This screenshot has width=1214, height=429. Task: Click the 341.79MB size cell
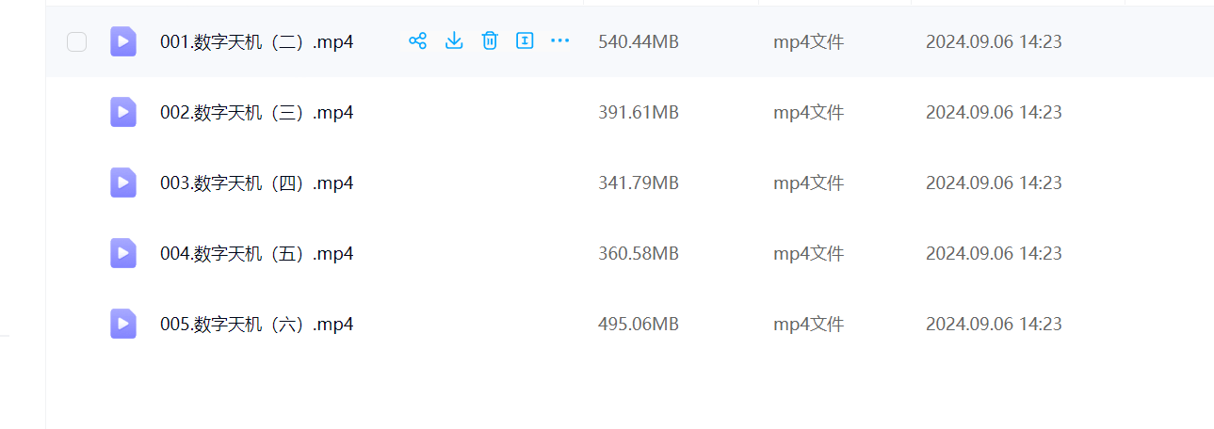click(x=639, y=183)
